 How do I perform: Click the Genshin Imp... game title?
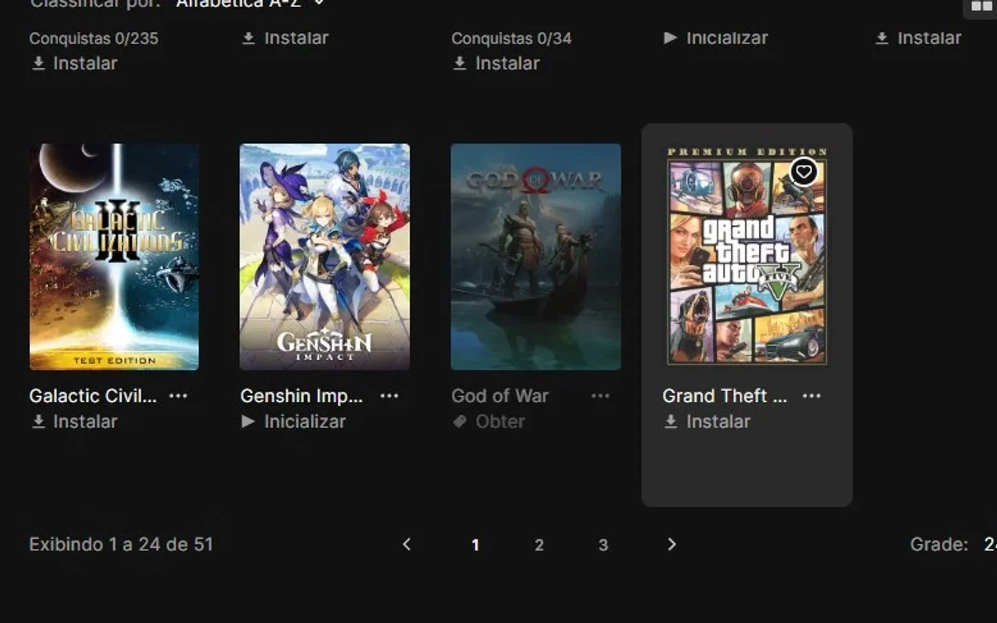(x=301, y=396)
